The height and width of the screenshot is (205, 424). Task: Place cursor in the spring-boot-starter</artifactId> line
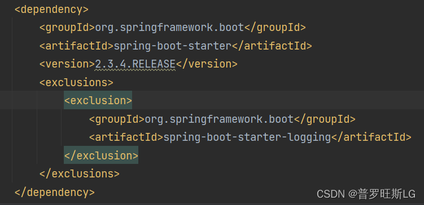point(176,46)
